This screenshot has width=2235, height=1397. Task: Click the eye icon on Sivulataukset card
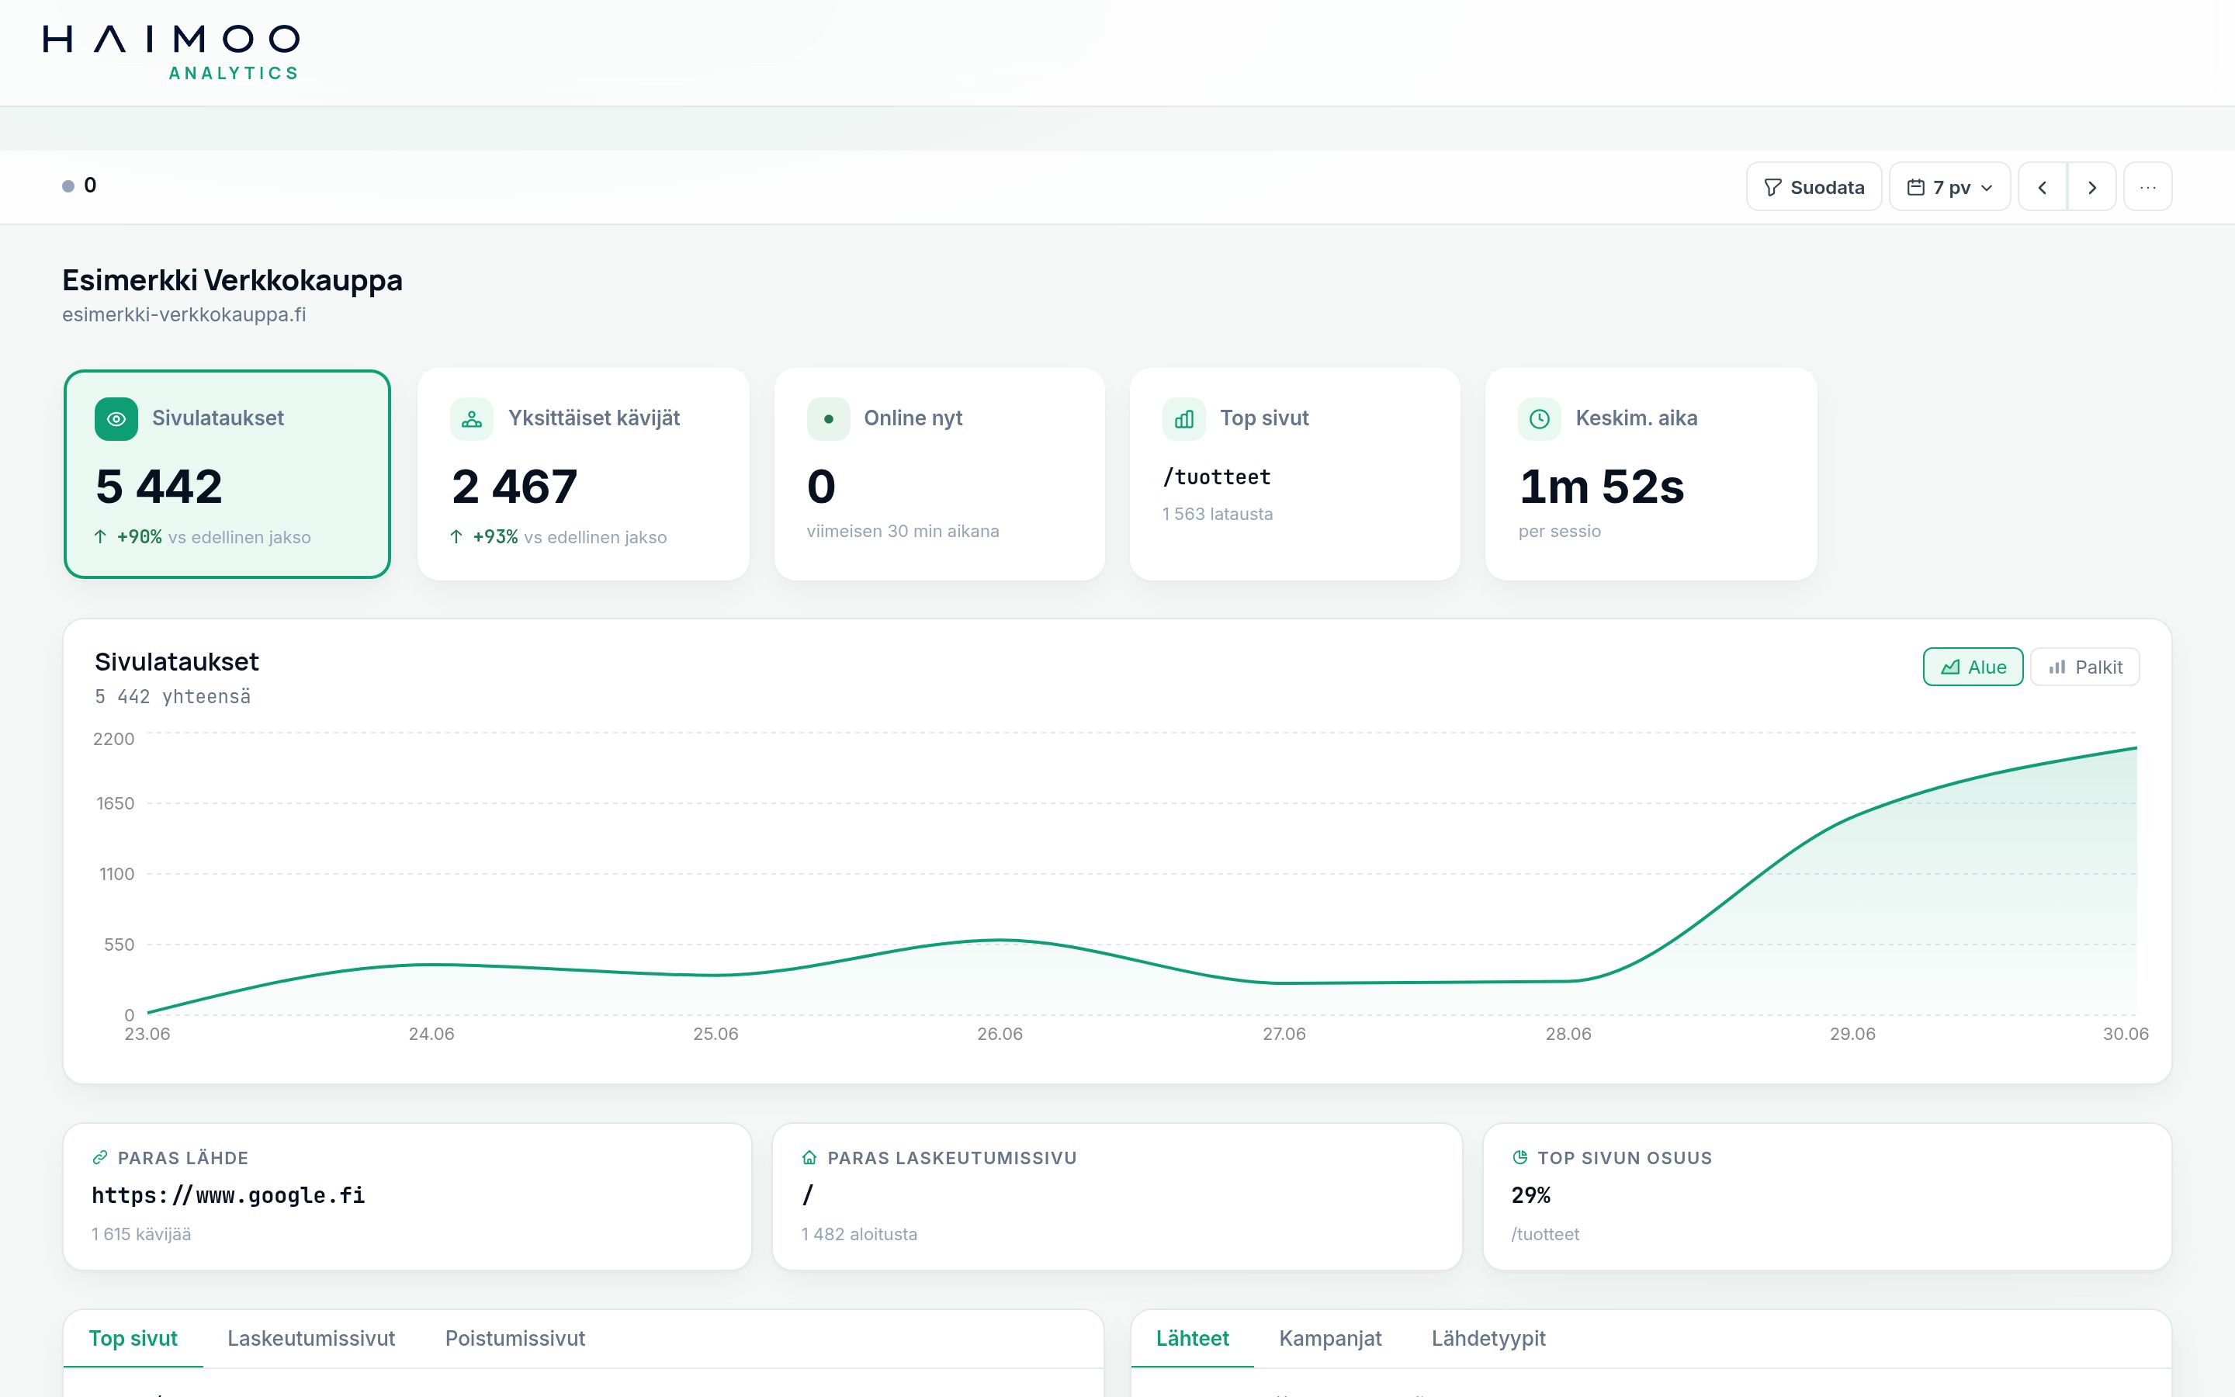point(116,418)
